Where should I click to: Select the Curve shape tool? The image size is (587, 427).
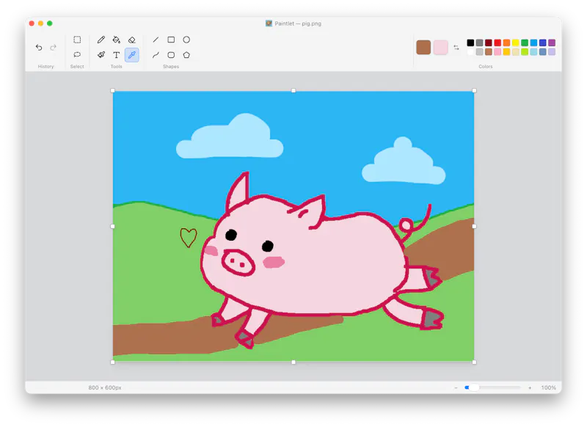pyautogui.click(x=156, y=55)
